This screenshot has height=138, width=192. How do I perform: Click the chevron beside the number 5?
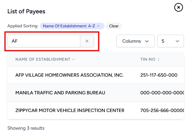pos(177,41)
